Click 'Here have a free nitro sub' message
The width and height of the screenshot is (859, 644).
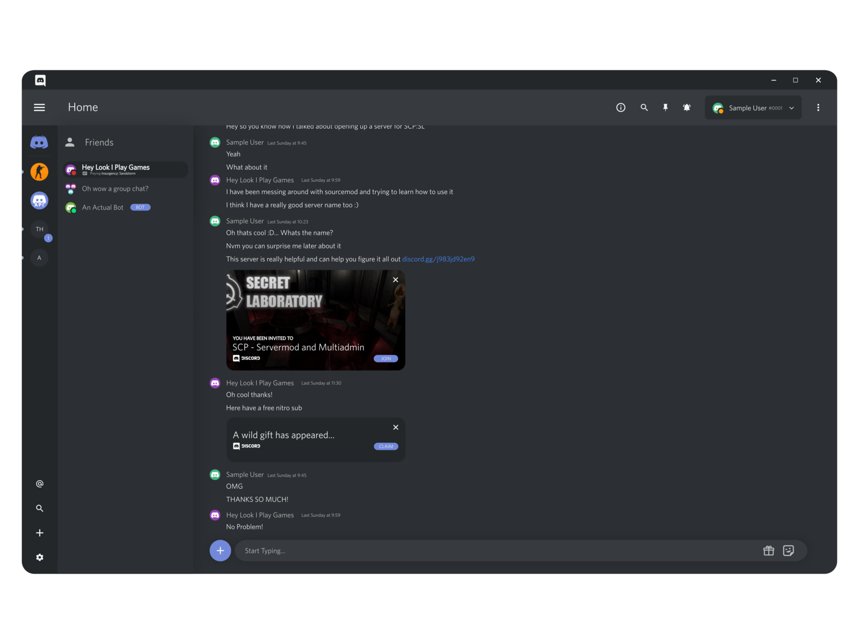[264, 408]
